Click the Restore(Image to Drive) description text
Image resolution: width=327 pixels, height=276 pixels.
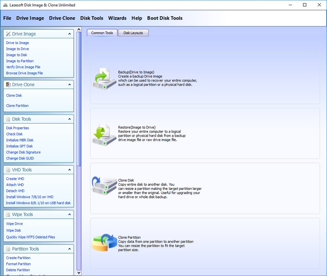(x=152, y=134)
